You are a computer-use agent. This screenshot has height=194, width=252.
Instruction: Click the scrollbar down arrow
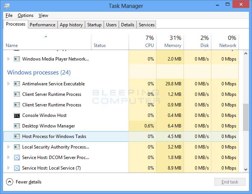pos(246,169)
